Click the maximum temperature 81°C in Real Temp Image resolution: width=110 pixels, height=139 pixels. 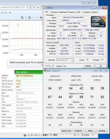coord(71,115)
